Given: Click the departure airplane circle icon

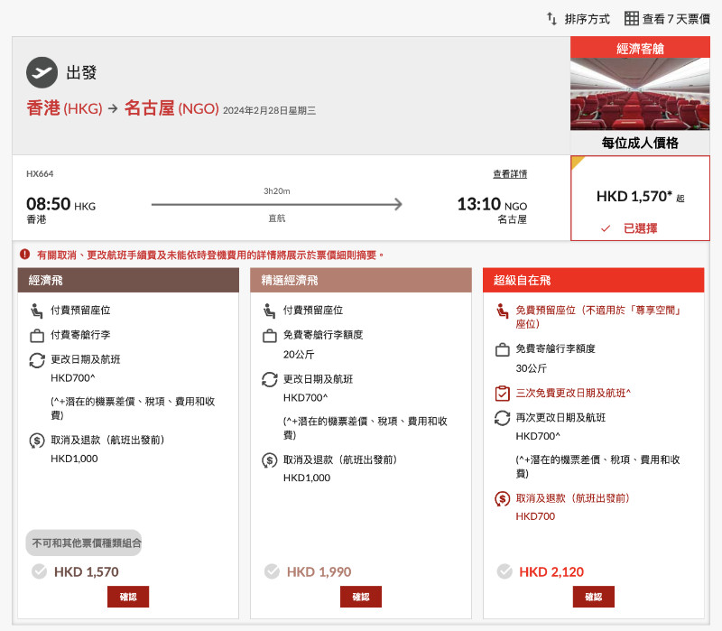Looking at the screenshot, I should coord(42,72).
